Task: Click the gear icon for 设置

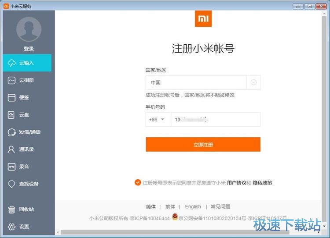Action: tap(11, 227)
